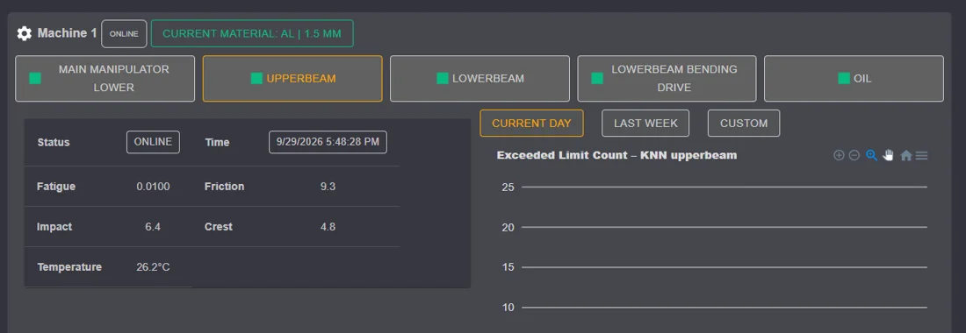Click the y-axis label 20
This screenshot has height=333, width=966.
[x=508, y=227]
